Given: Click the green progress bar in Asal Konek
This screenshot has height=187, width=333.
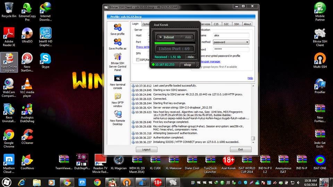Looking at the screenshot, I should (x=164, y=43).
